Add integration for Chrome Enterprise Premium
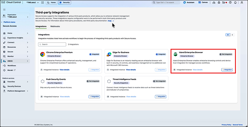 [94, 70]
